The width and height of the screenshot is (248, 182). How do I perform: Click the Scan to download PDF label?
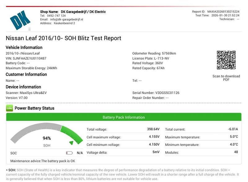(226, 78)
